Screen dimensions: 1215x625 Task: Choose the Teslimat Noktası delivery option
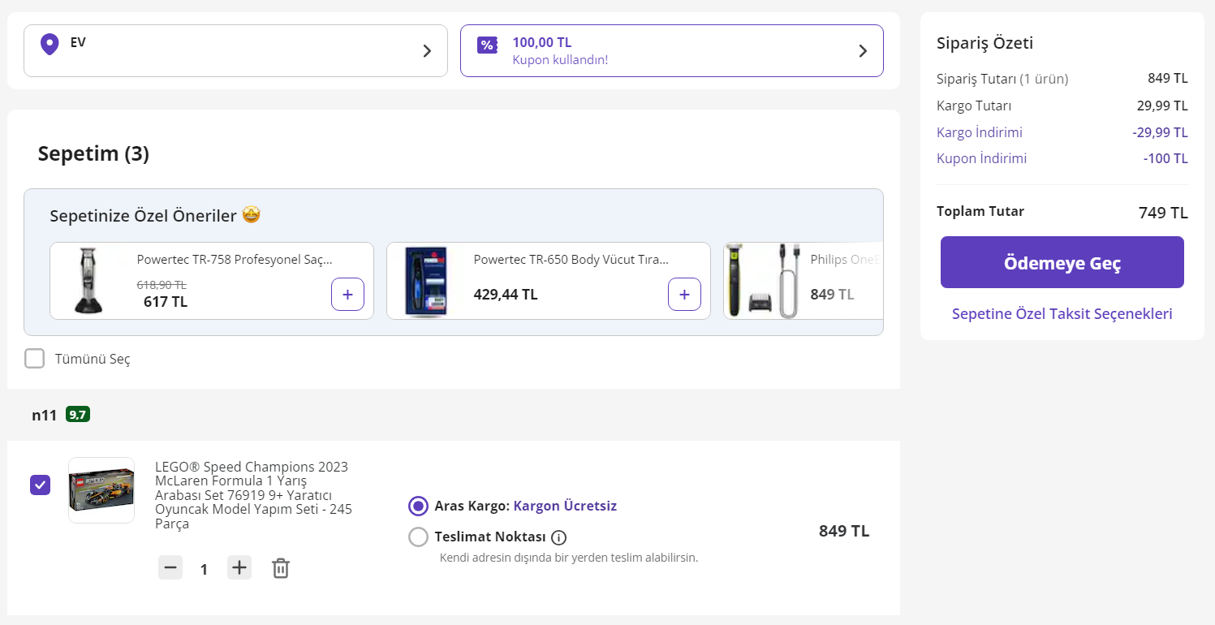pos(418,537)
